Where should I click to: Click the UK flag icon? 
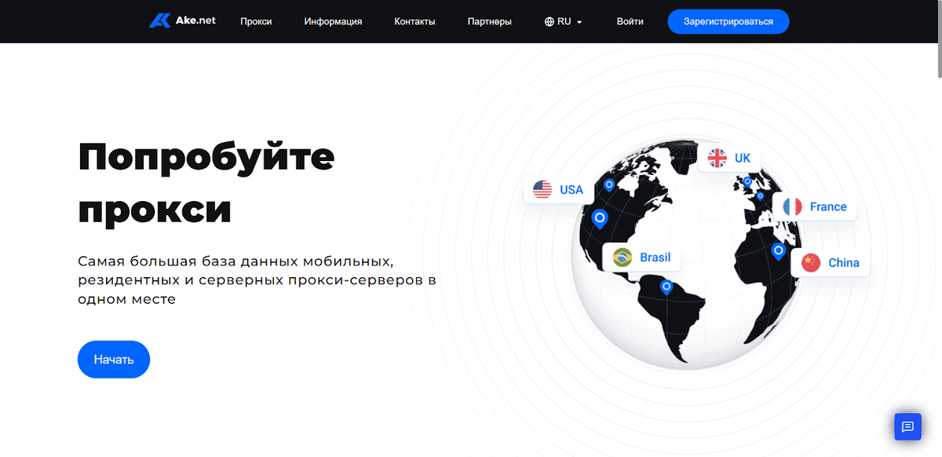[717, 158]
